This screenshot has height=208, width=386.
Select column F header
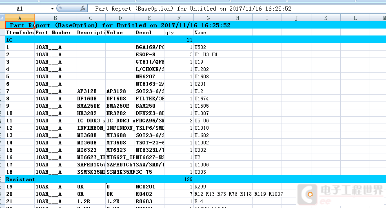[179, 18]
